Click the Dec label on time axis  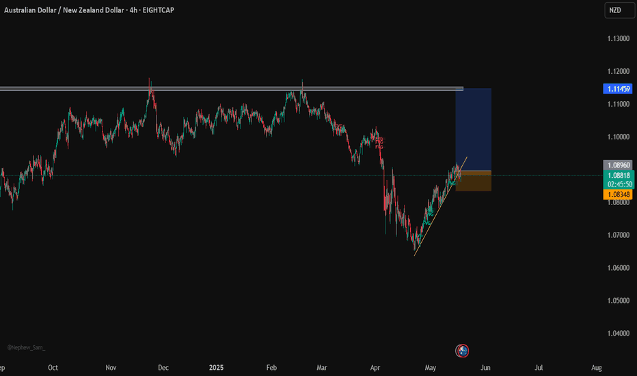coord(163,368)
